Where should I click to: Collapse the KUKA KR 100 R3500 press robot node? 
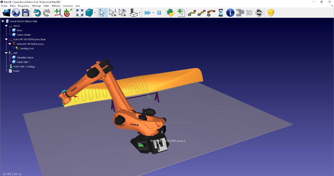tap(10, 44)
